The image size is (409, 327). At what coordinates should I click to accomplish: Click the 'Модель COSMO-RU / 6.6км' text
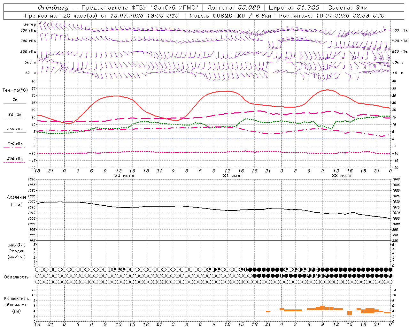click(230, 16)
